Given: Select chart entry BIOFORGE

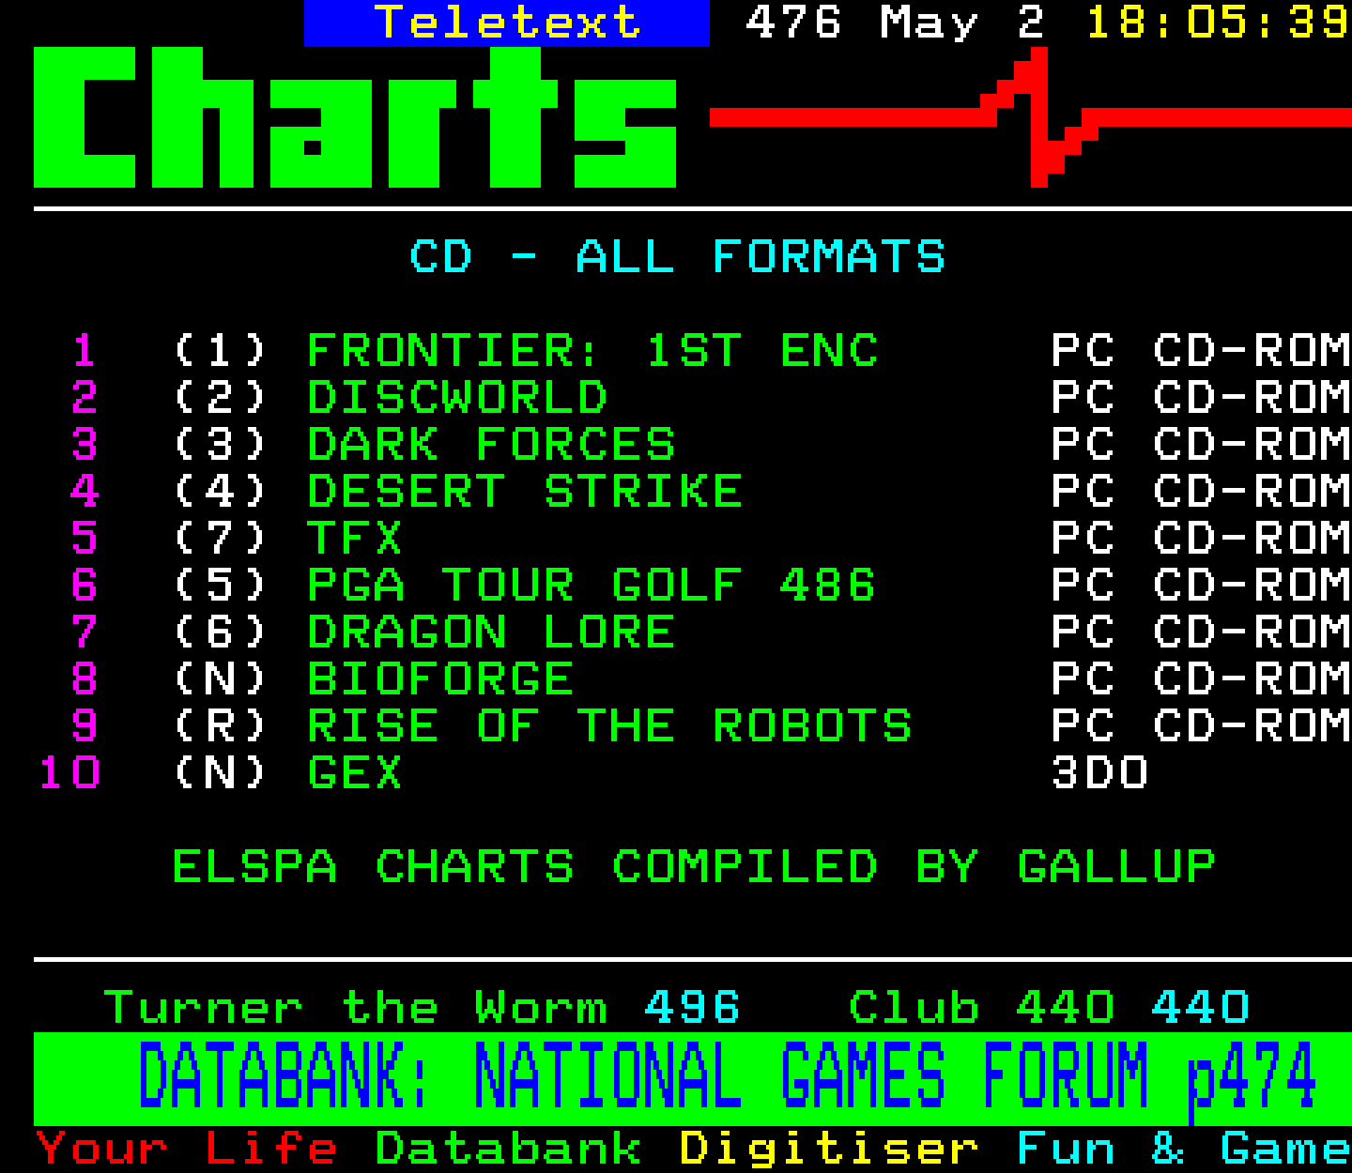Looking at the screenshot, I should pyautogui.click(x=440, y=679).
